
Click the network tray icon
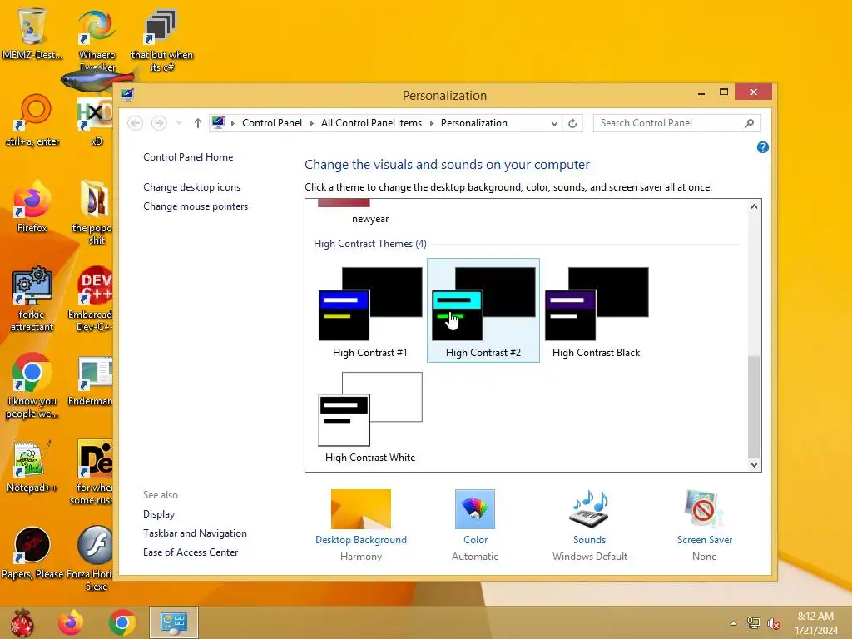tap(754, 623)
